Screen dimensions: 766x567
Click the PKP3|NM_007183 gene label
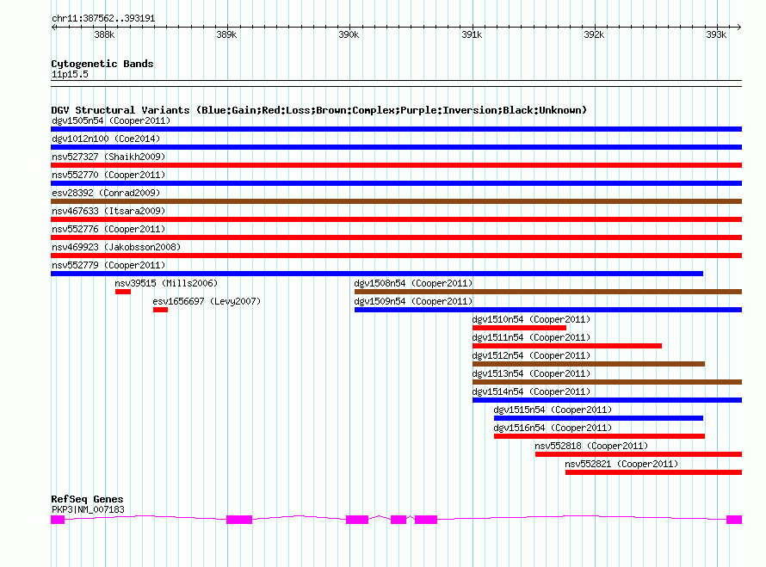pyautogui.click(x=88, y=509)
